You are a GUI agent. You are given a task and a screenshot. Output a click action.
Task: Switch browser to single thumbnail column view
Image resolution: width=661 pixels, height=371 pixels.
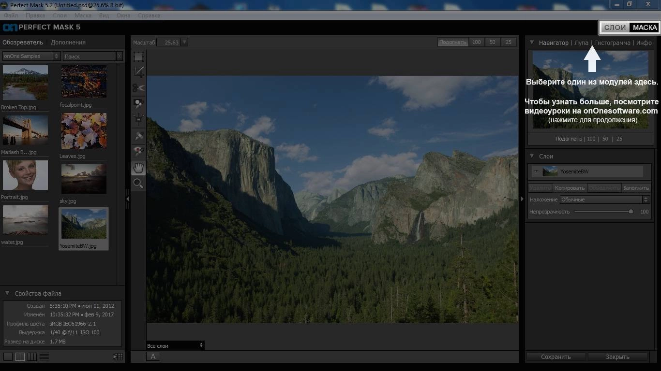pyautogui.click(x=8, y=357)
